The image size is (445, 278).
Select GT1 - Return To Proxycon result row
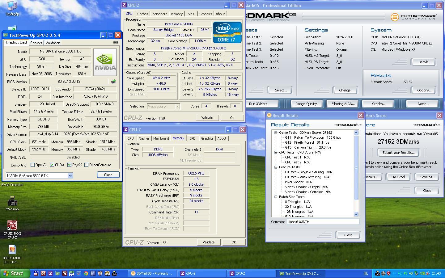point(313,137)
